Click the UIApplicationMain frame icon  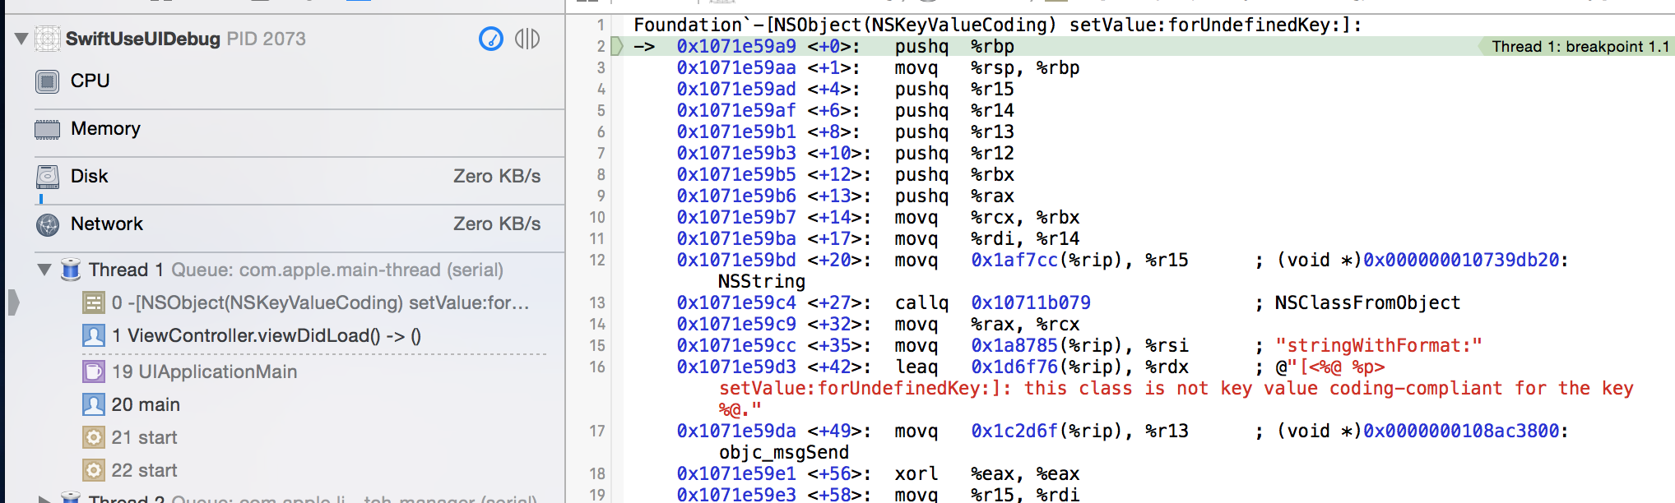tap(94, 371)
